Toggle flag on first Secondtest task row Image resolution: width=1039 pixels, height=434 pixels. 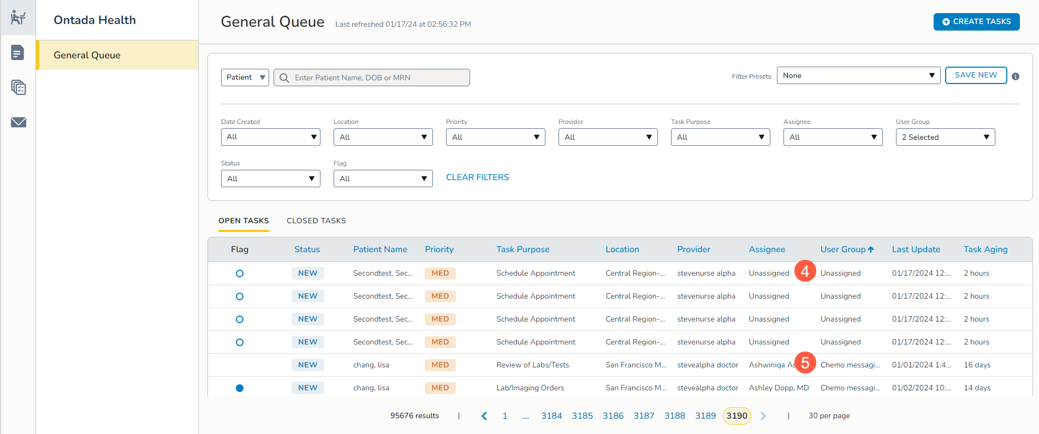(239, 274)
